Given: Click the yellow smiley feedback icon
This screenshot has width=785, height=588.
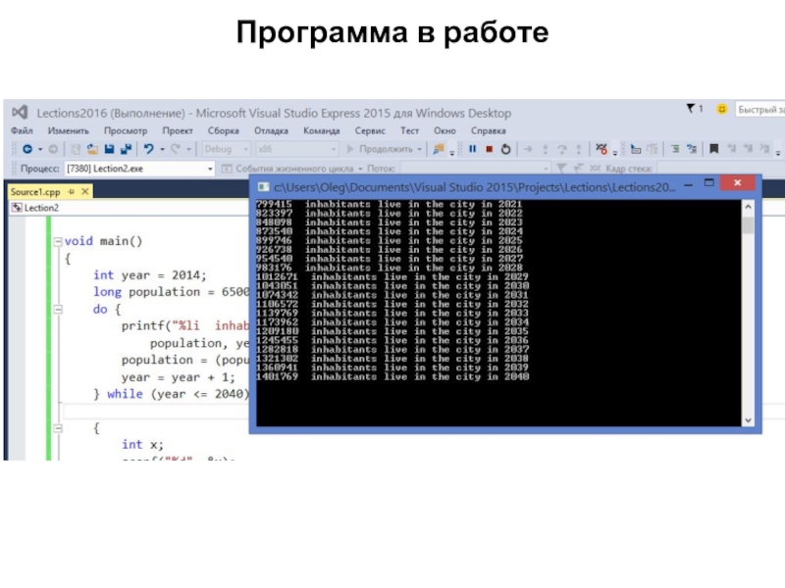Looking at the screenshot, I should tap(721, 109).
